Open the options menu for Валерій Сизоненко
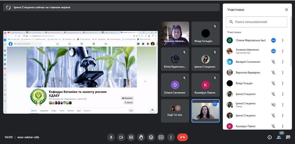Image resolution: width=295 pixels, height=144 pixels. point(283,62)
